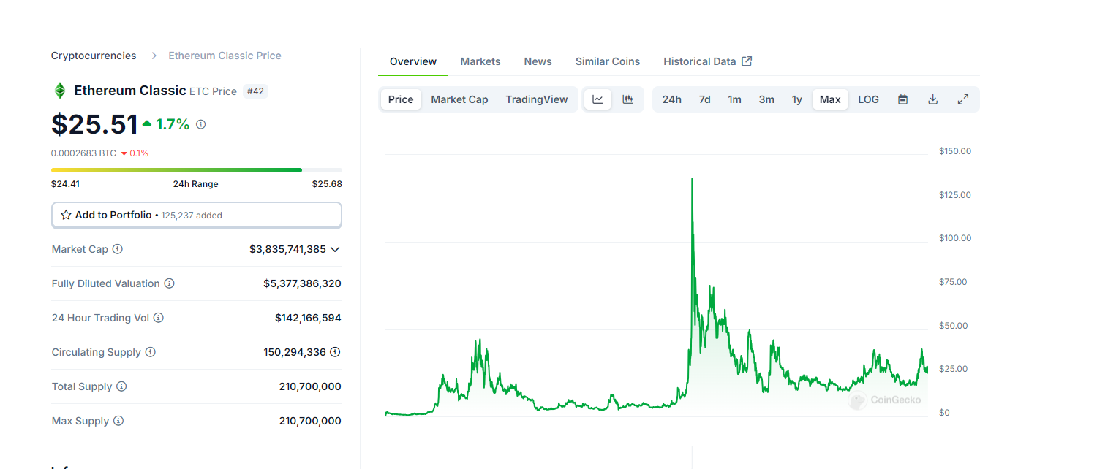Viewport: 1097px width, 469px height.
Task: Open the Max Supply info icon
Action: coord(118,421)
